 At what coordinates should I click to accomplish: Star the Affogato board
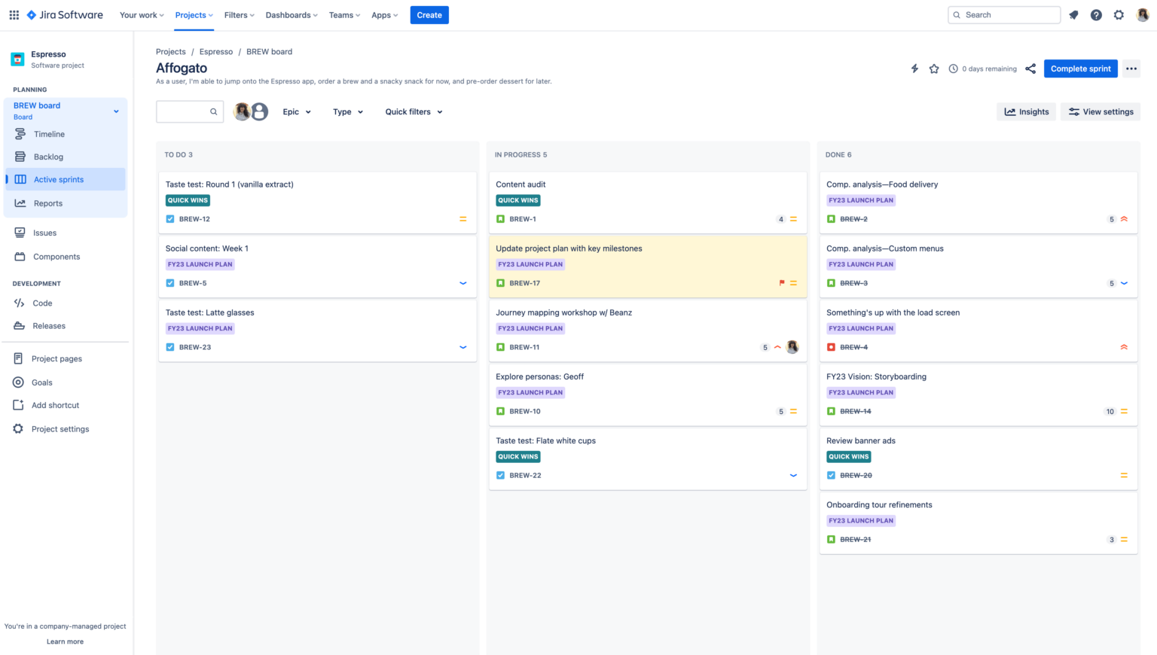coord(934,69)
